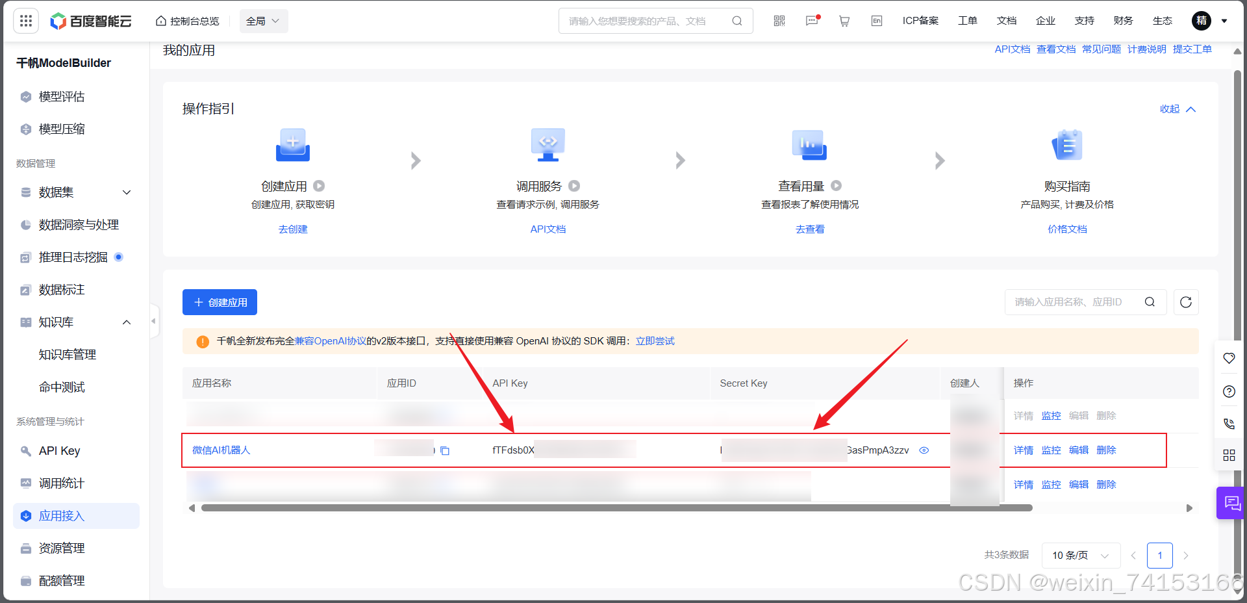Open 工单 in top menu

click(x=968, y=21)
